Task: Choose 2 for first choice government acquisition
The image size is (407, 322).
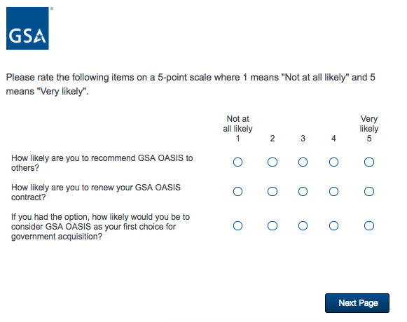Action: [273, 225]
